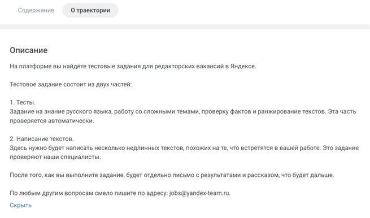370x218 pixels.
Task: Collapse the description with Скрыть link
Action: pyautogui.click(x=20, y=205)
